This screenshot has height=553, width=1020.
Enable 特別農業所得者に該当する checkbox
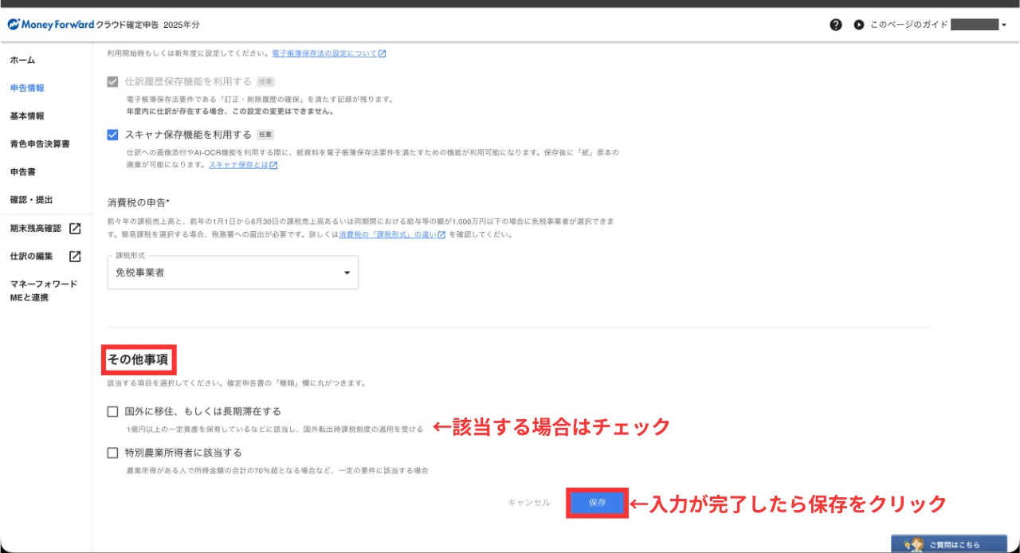point(112,453)
